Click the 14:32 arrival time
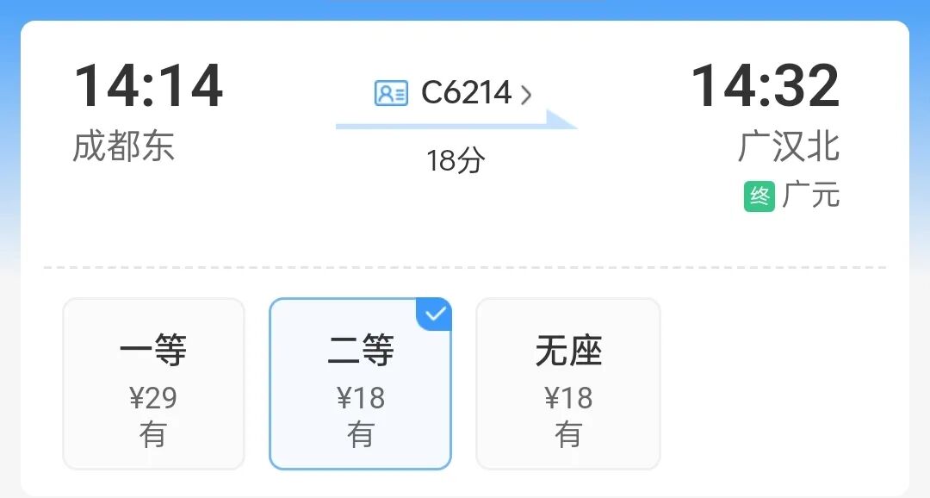Image resolution: width=930 pixels, height=498 pixels. 766,86
